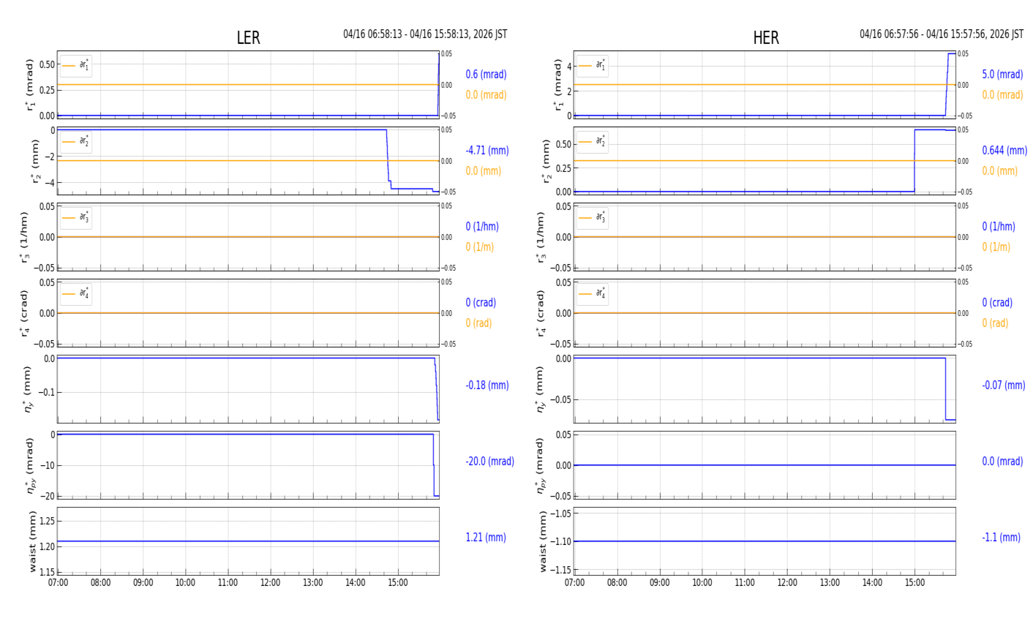Image resolution: width=1033 pixels, height=632 pixels.
Task: Click the LER value 0.6 (mrad)
Action: click(486, 74)
